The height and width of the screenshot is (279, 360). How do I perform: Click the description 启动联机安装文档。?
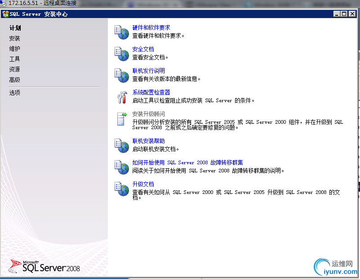tap(156, 149)
